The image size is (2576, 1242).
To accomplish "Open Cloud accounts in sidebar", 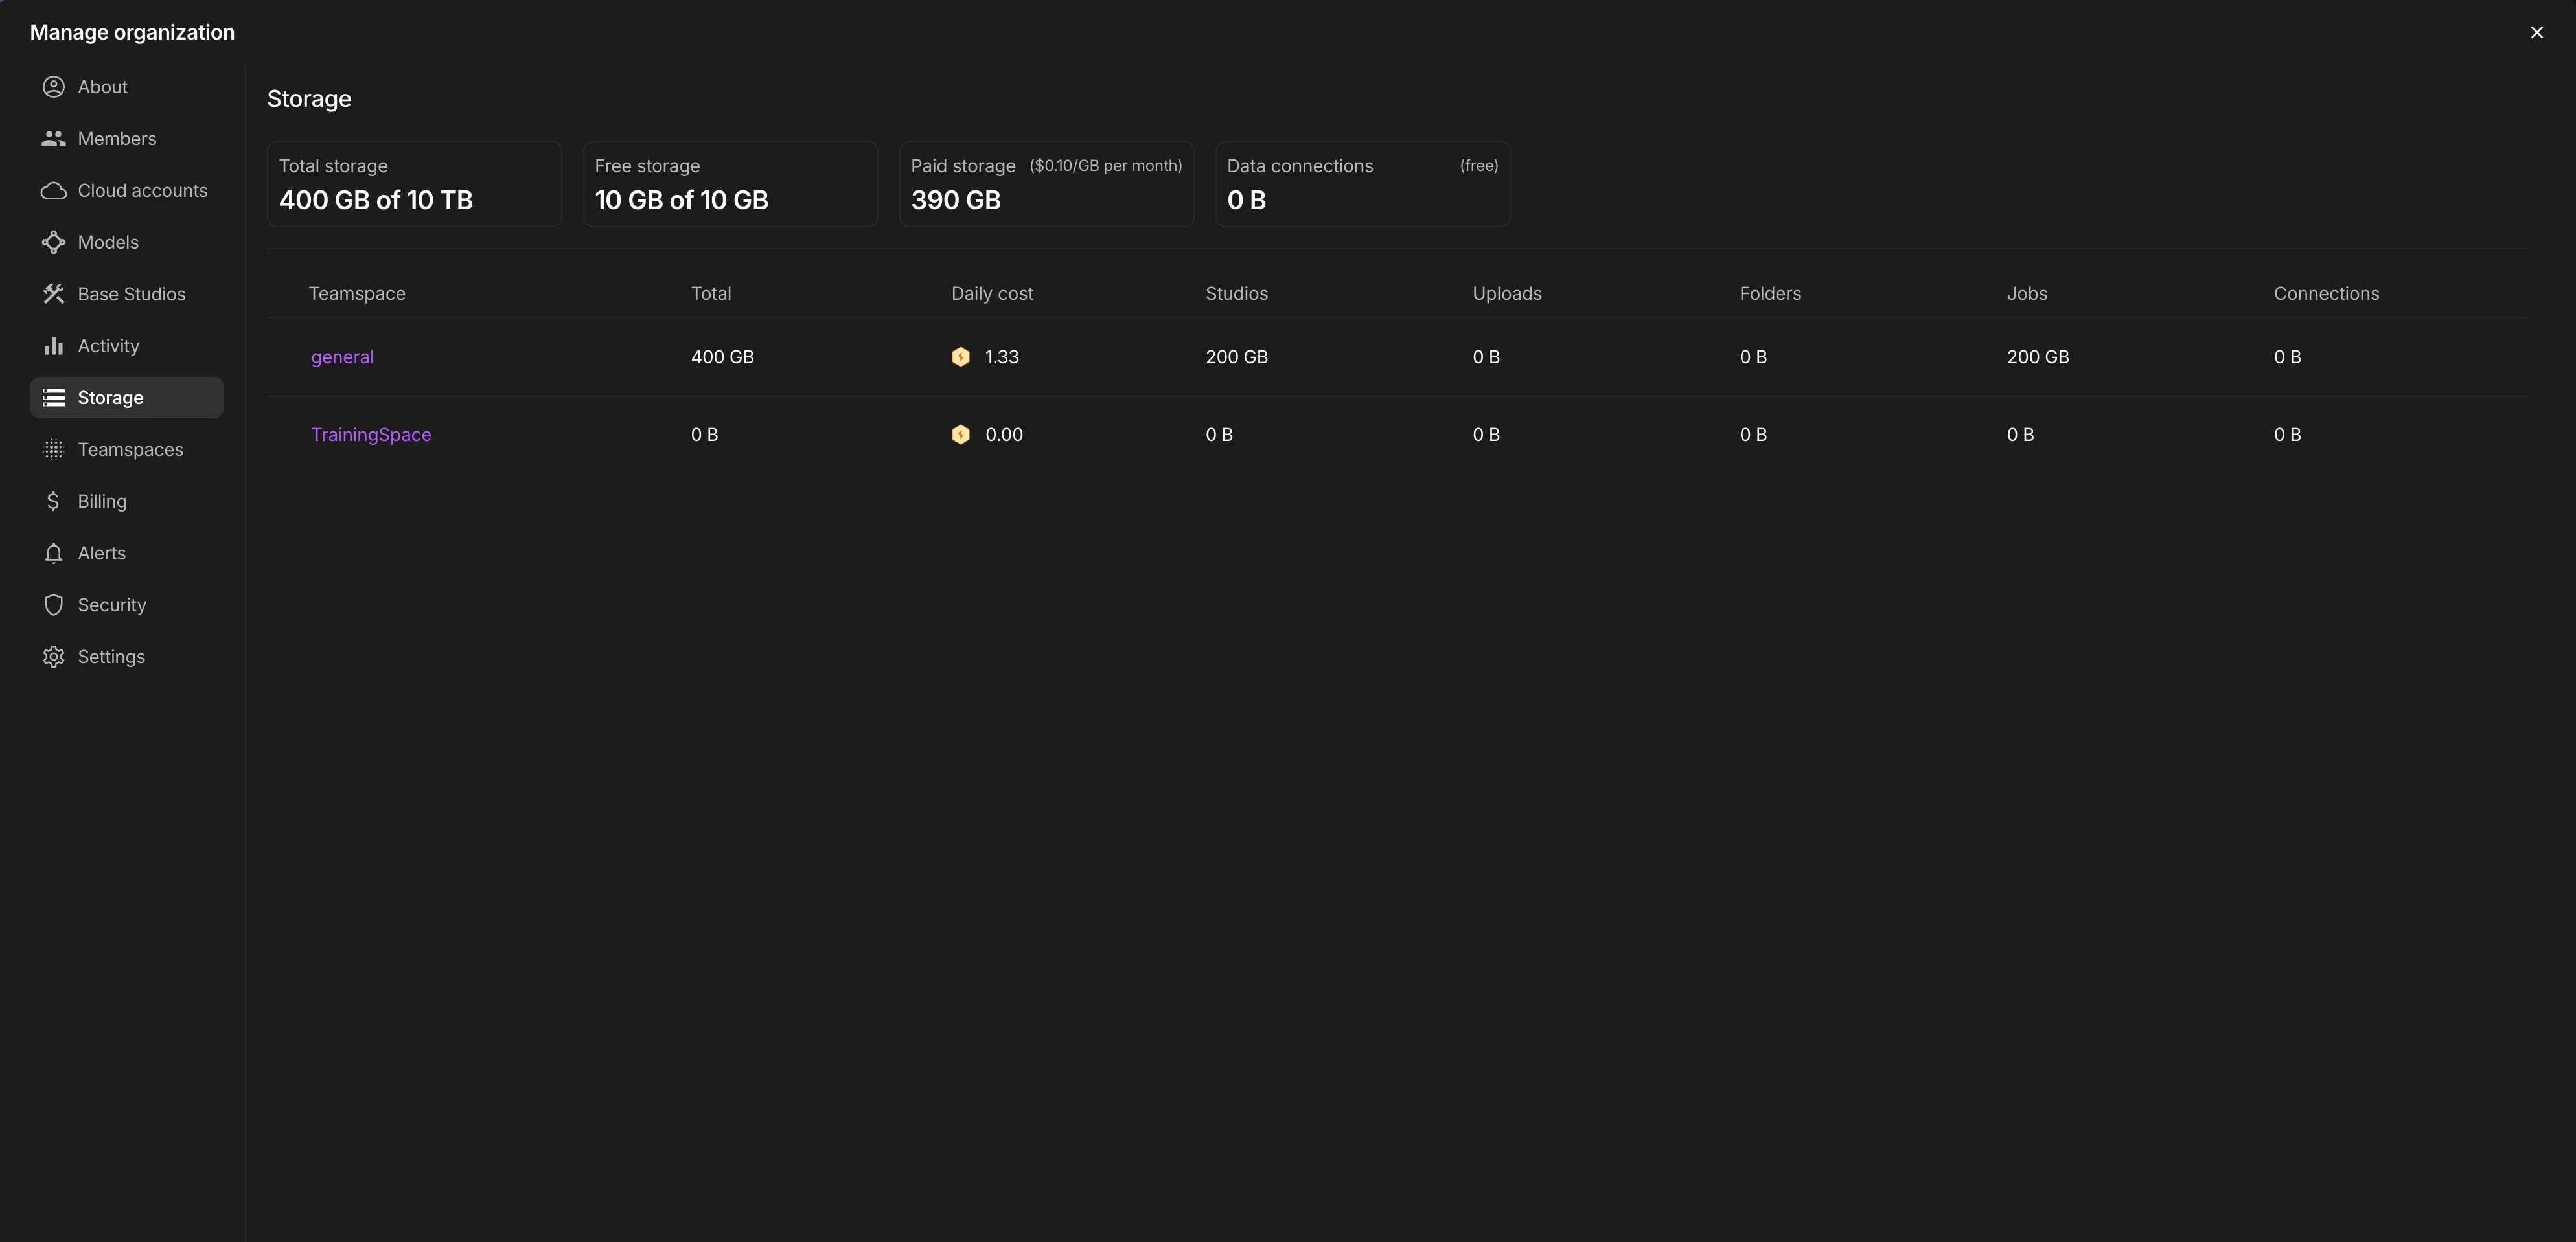I will (126, 191).
